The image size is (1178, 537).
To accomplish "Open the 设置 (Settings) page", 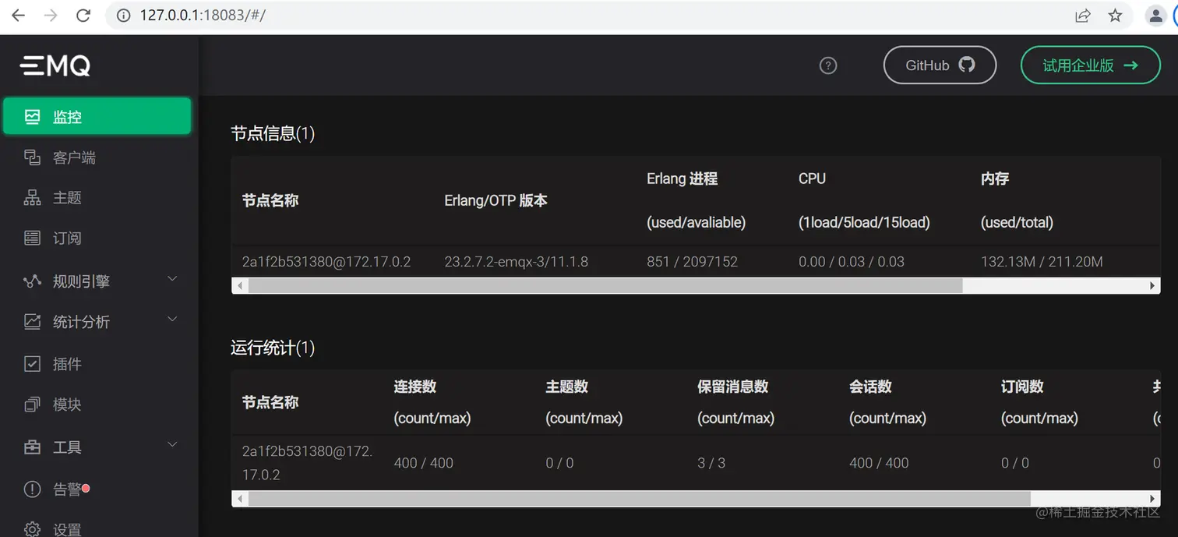I will (x=66, y=527).
